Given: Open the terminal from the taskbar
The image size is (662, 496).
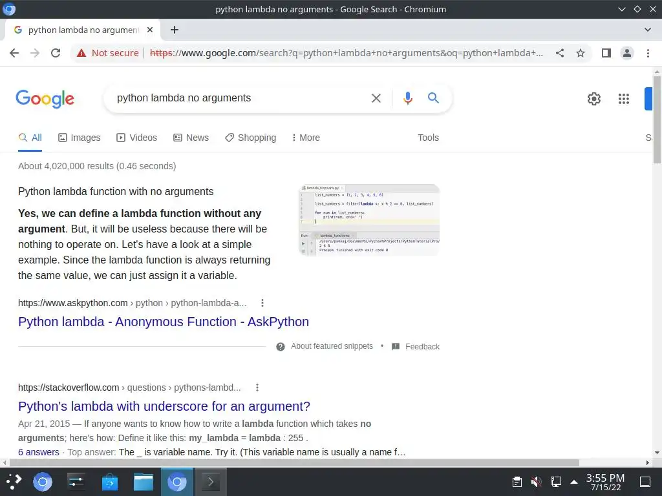Looking at the screenshot, I should click(210, 482).
